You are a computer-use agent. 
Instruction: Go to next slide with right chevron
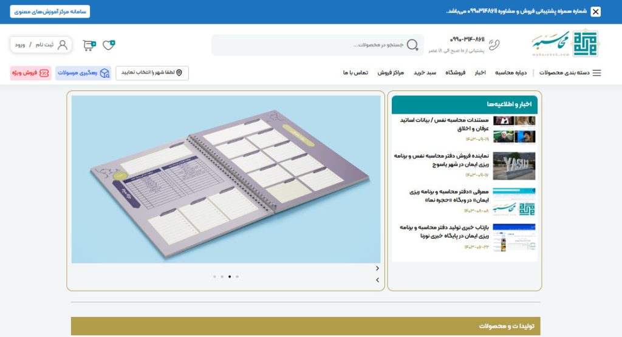pos(377,268)
